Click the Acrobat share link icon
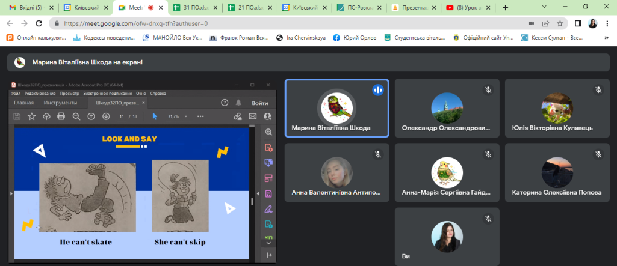Image resolution: width=617 pixels, height=266 pixels. pyautogui.click(x=237, y=116)
